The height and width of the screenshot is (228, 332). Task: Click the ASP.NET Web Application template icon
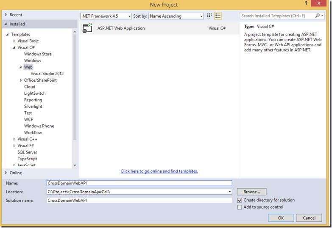(x=87, y=28)
